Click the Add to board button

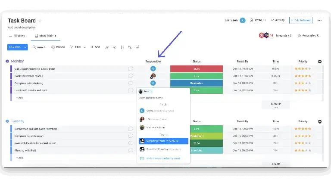click(x=300, y=21)
